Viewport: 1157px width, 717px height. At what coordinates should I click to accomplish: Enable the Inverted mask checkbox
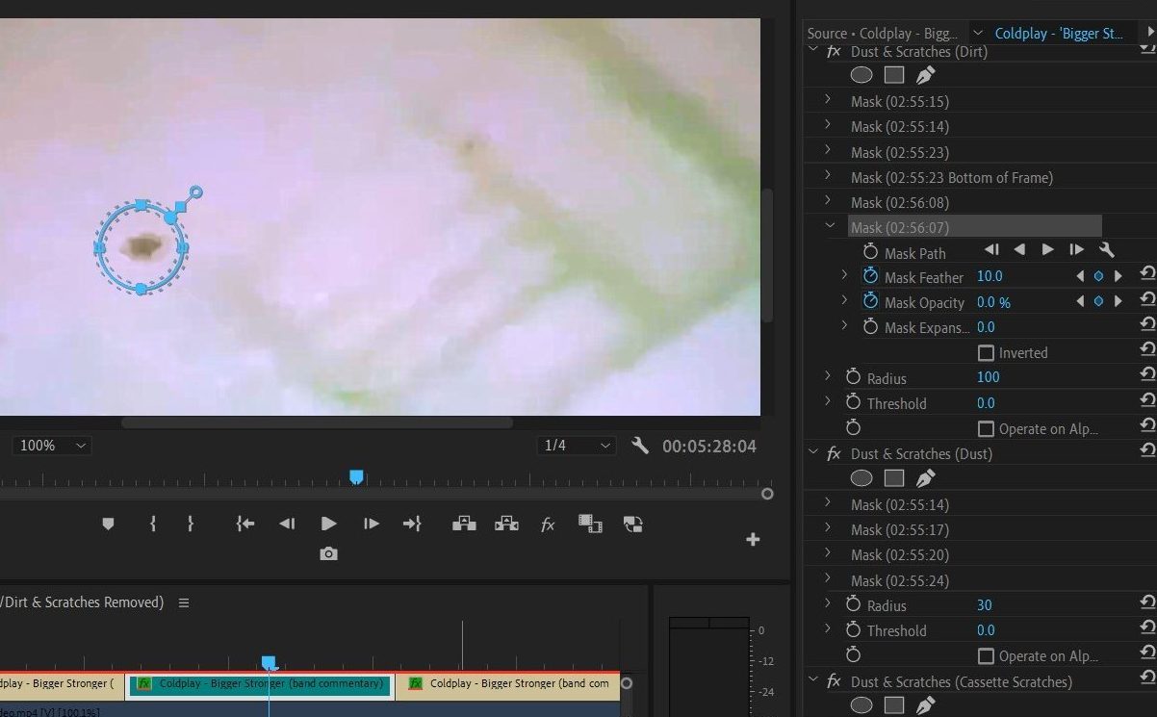[x=986, y=353]
